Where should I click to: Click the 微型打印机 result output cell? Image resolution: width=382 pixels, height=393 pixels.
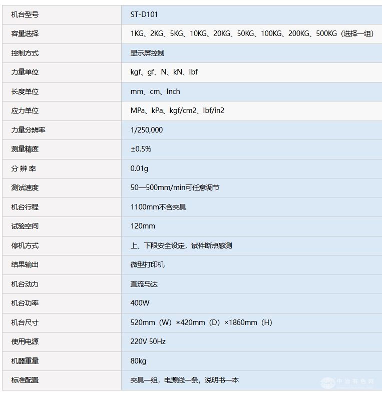(x=147, y=264)
